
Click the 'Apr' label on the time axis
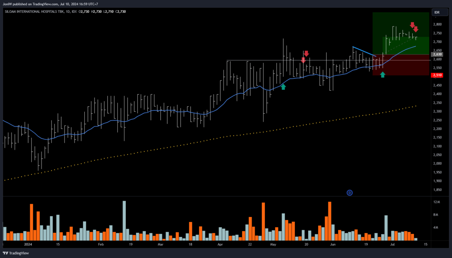click(x=220, y=243)
